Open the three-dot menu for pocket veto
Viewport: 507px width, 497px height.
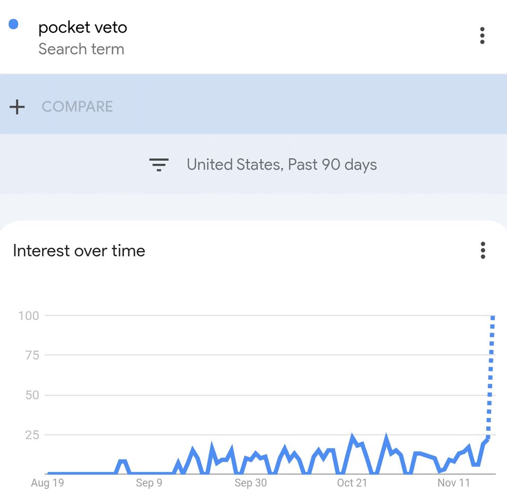tap(482, 35)
